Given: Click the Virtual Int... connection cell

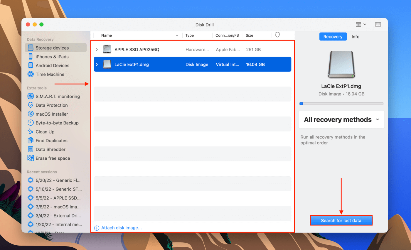Looking at the screenshot, I should pyautogui.click(x=228, y=64).
